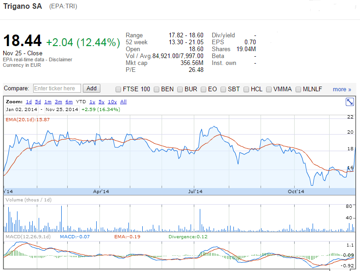This screenshot has width=360, height=271.
Task: Click the Shares value 19.04M
Action: coord(246,49)
